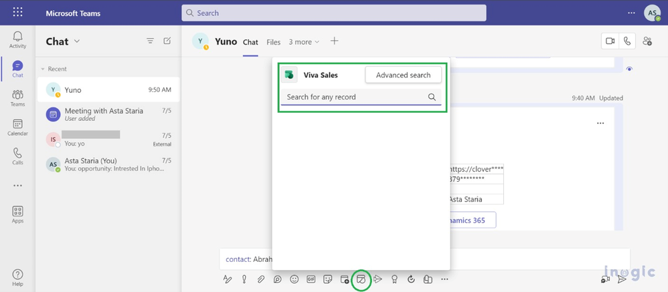The image size is (668, 292).
Task: Click the Advanced search button
Action: click(403, 75)
